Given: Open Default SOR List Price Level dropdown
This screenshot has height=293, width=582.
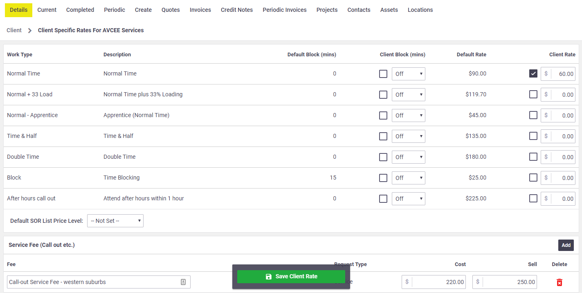Looking at the screenshot, I should 115,221.
